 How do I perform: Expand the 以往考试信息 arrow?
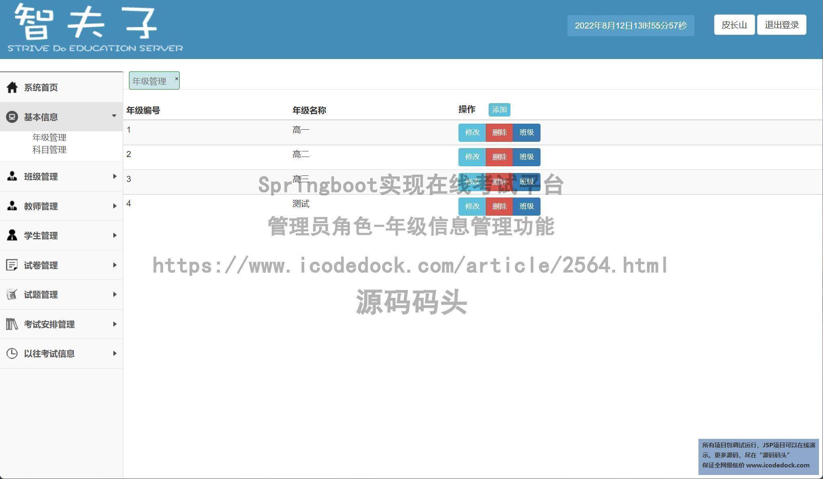tap(115, 353)
